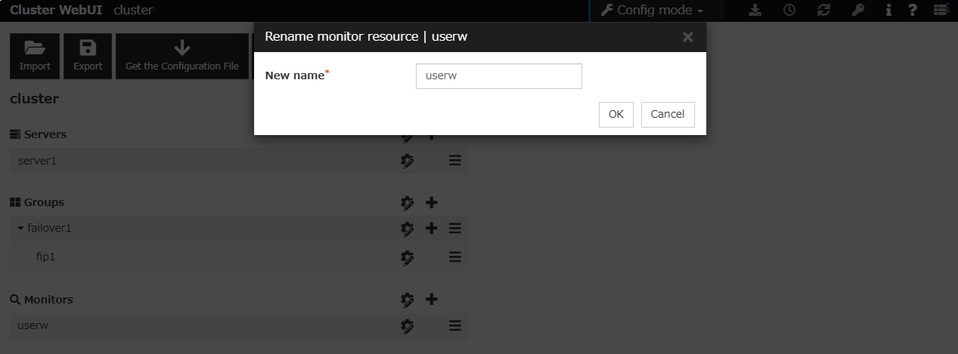The width and height of the screenshot is (958, 354).
Task: Open the Config mode dropdown
Action: pyautogui.click(x=652, y=11)
